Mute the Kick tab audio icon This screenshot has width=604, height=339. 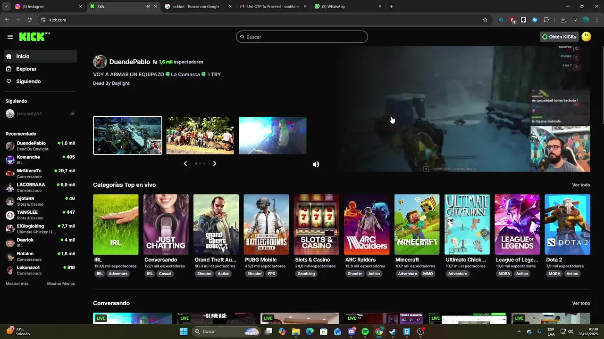[x=148, y=7]
